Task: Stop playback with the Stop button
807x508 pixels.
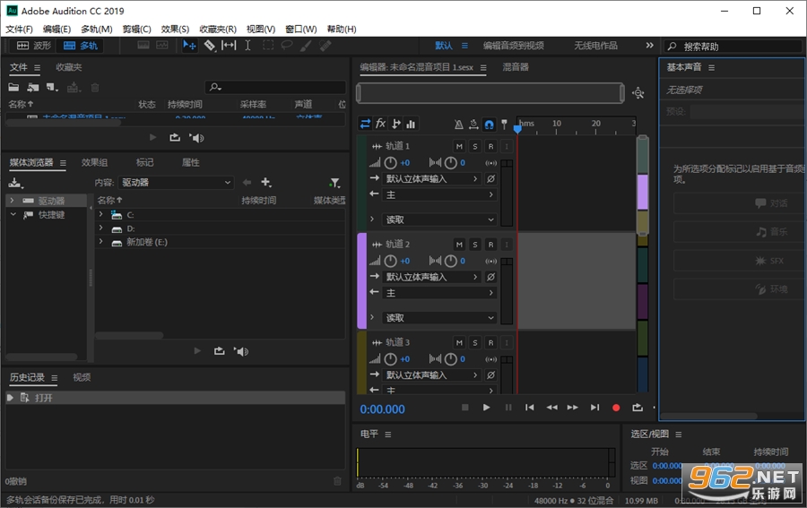Action: pos(464,408)
